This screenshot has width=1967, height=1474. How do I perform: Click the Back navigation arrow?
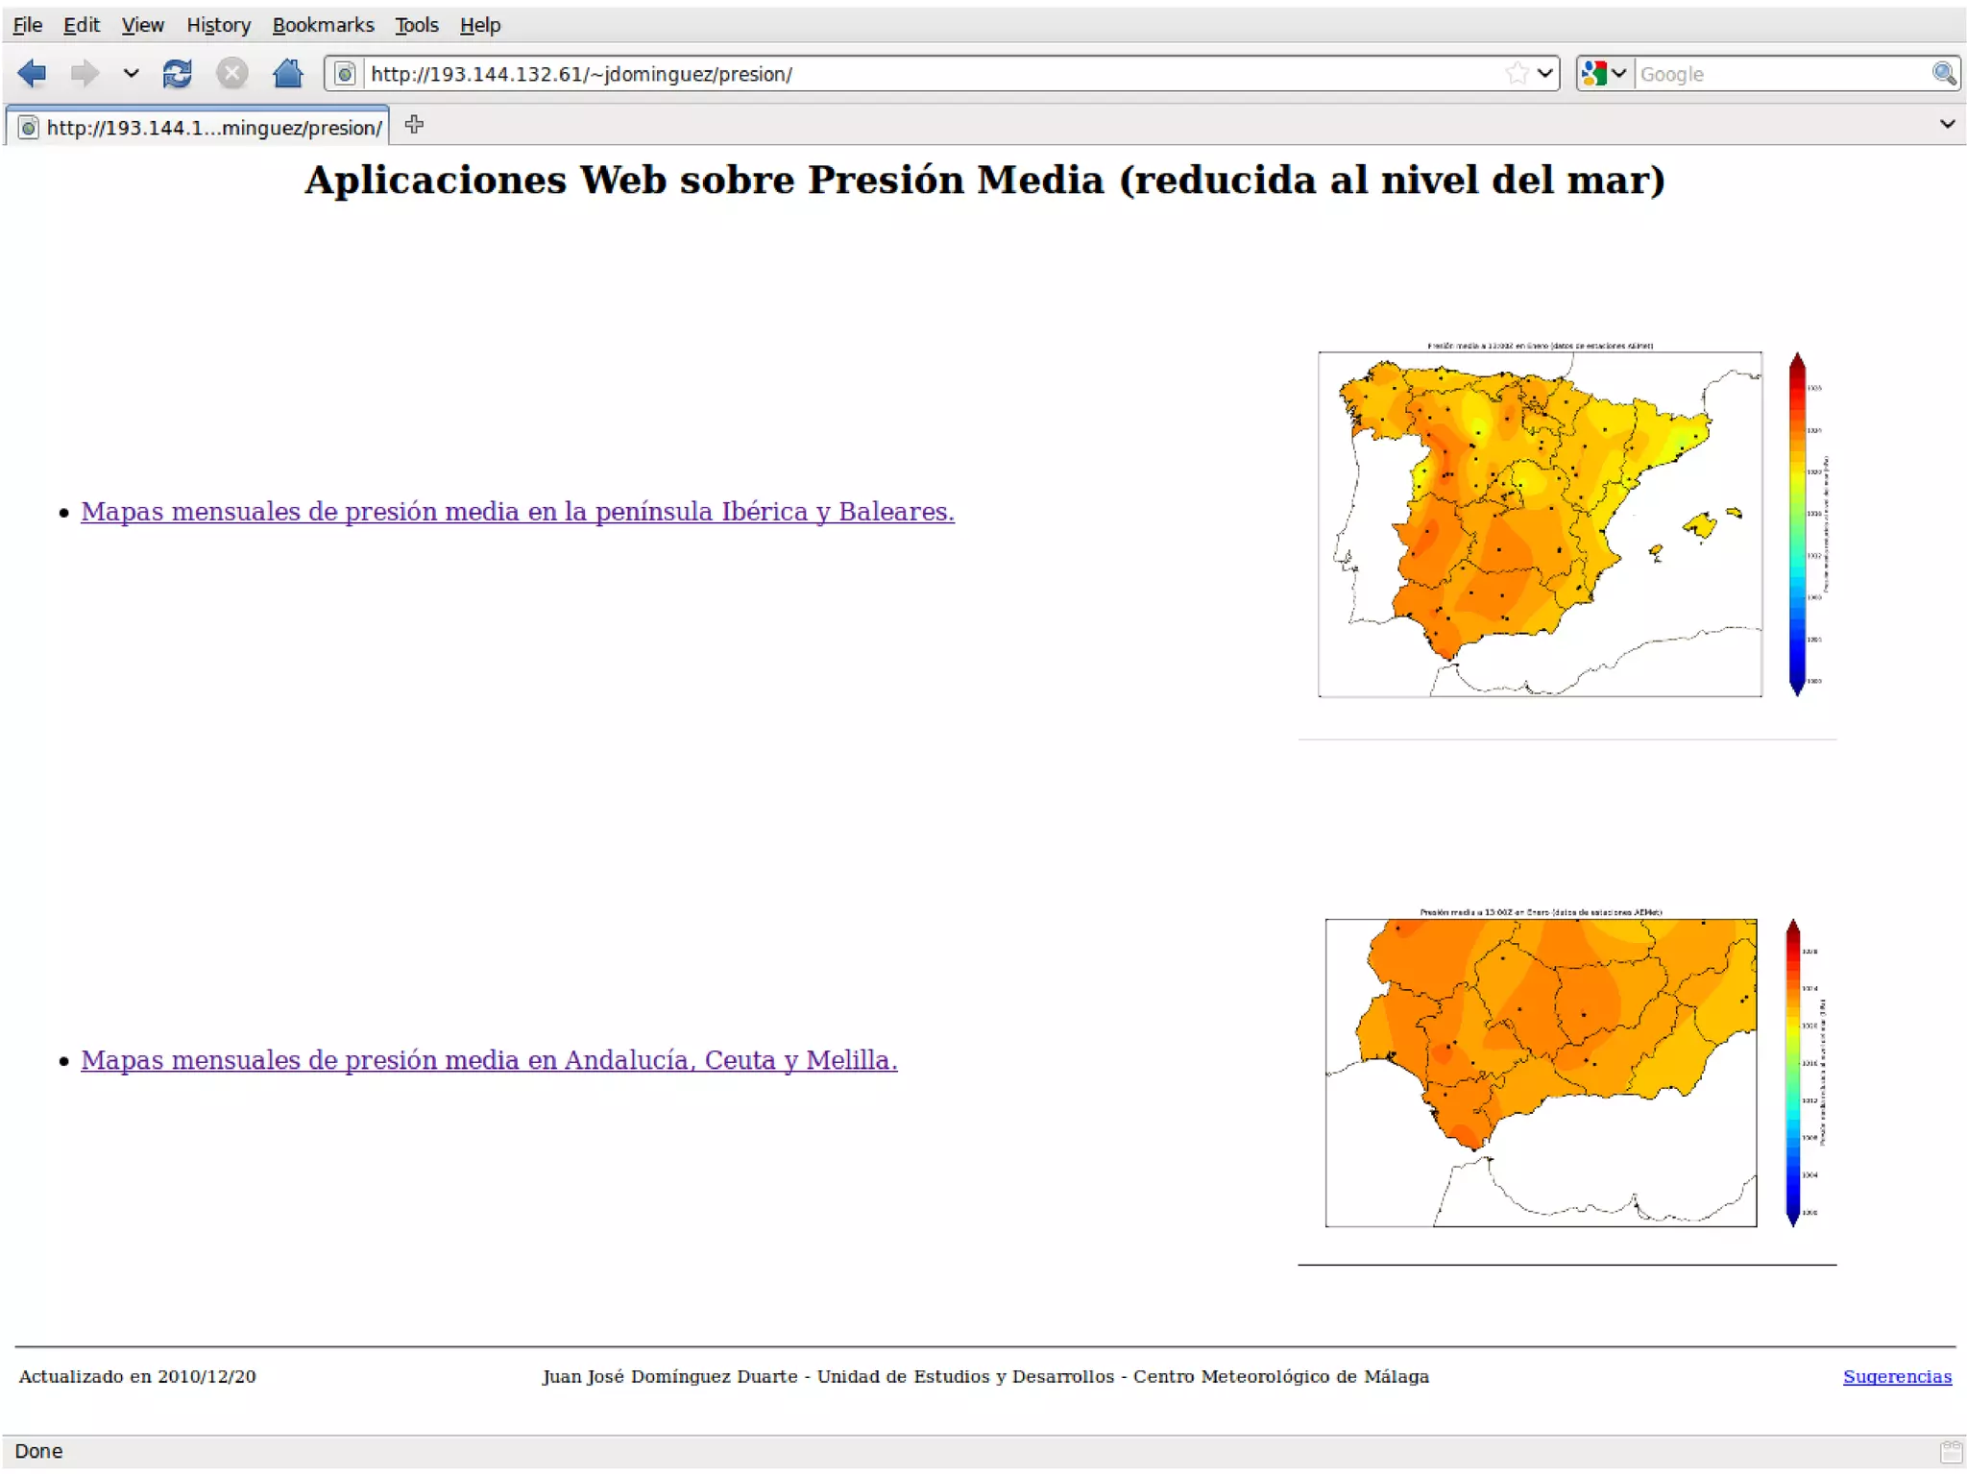tap(32, 74)
